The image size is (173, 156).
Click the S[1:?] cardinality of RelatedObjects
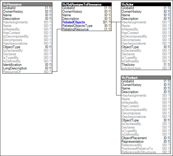[107, 22]
